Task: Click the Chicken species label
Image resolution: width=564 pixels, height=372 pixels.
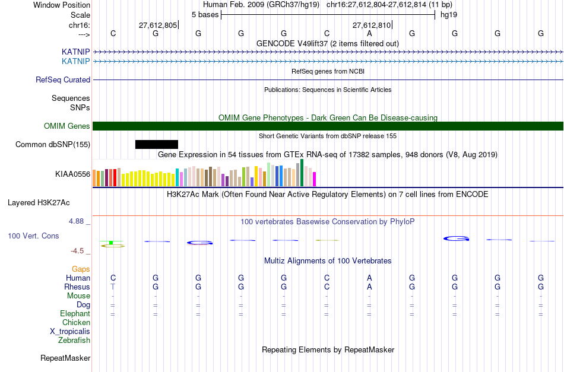Action: coord(76,322)
